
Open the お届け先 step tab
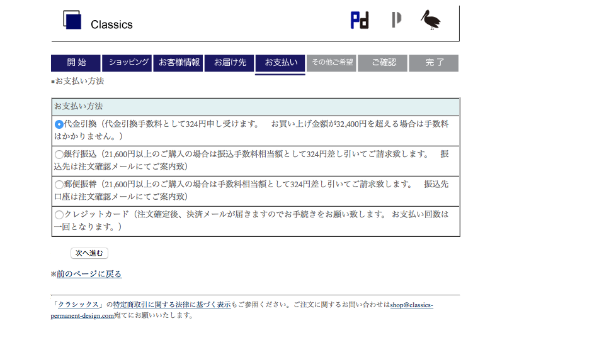pos(230,63)
